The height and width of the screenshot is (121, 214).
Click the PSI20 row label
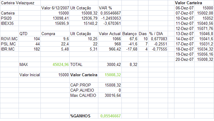tap(6, 18)
